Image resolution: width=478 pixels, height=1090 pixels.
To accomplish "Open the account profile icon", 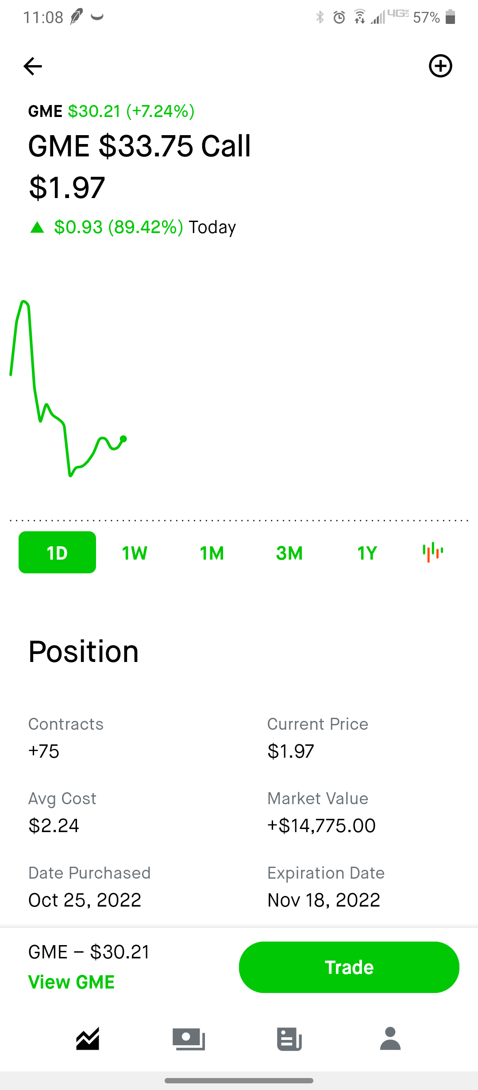I will tap(390, 1039).
